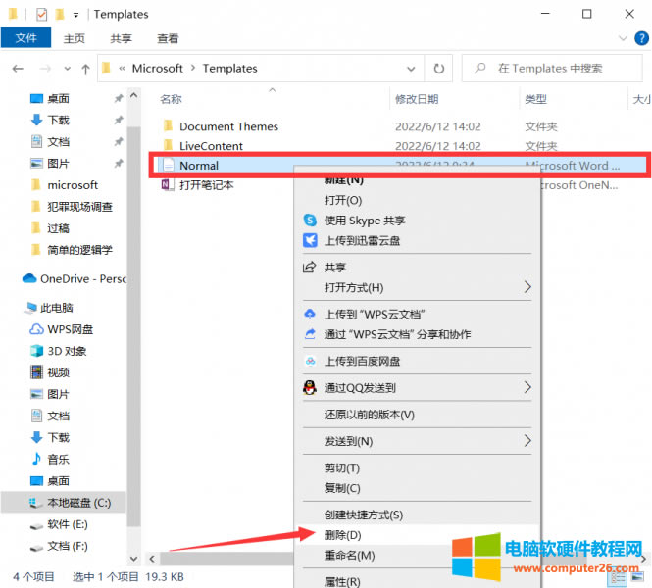Click the Properties checkmark icon in title bar
Screen dimensions: 652x588
click(41, 15)
